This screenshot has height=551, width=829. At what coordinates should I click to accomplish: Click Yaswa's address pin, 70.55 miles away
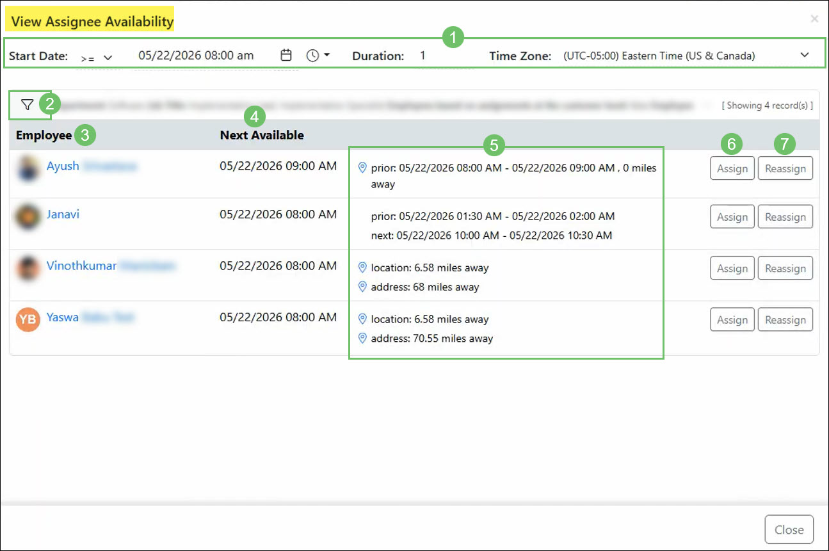pyautogui.click(x=362, y=338)
